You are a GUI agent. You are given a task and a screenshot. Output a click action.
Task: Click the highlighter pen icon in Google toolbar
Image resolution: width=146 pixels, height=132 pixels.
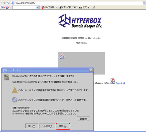(x=93, y=7)
